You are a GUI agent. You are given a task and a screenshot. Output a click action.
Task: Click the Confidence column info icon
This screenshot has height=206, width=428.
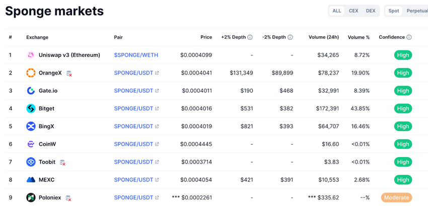409,37
